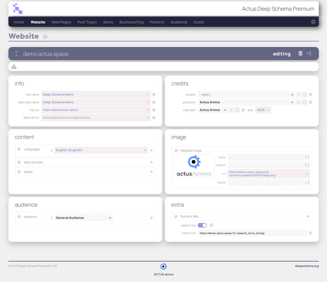Viewport: 327px width, 282px height.
Task: Open the deepschema.org link in the footer
Action: tap(307, 266)
